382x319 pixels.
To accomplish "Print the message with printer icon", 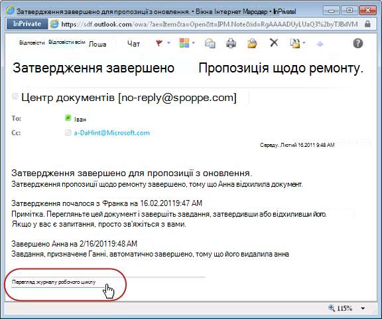I will pyautogui.click(x=231, y=43).
